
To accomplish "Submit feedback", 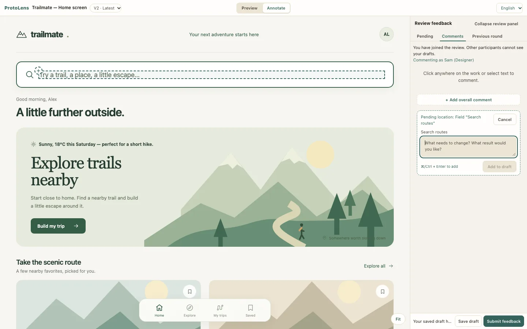I will [504, 321].
